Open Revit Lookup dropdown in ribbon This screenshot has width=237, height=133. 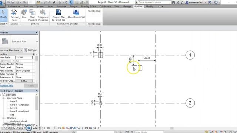(94, 12)
